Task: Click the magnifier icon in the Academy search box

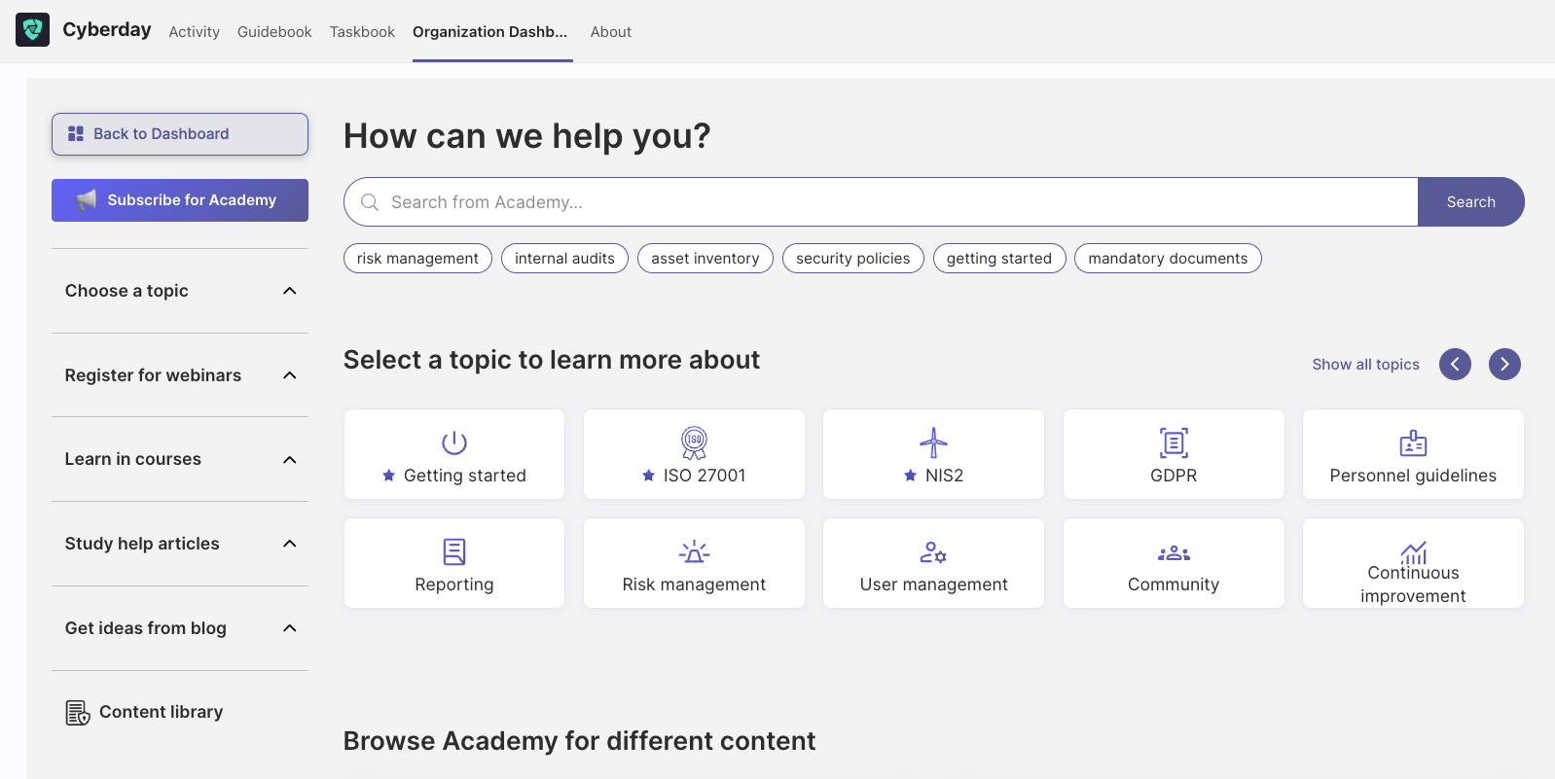Action: pos(370,202)
